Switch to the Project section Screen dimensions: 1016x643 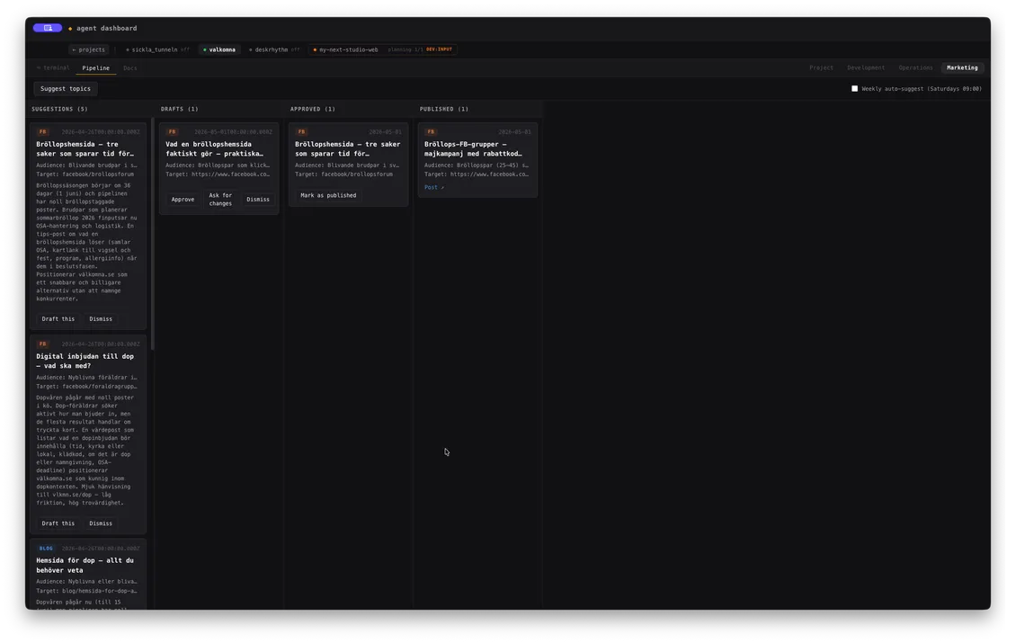pyautogui.click(x=821, y=67)
